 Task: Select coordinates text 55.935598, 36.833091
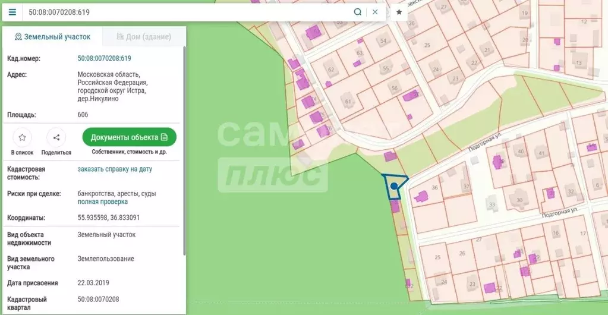click(109, 218)
